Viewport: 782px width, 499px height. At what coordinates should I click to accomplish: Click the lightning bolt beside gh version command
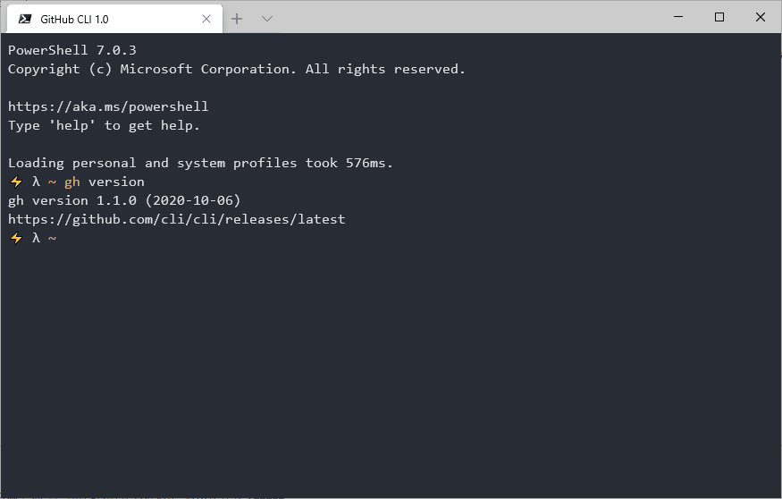tap(16, 182)
